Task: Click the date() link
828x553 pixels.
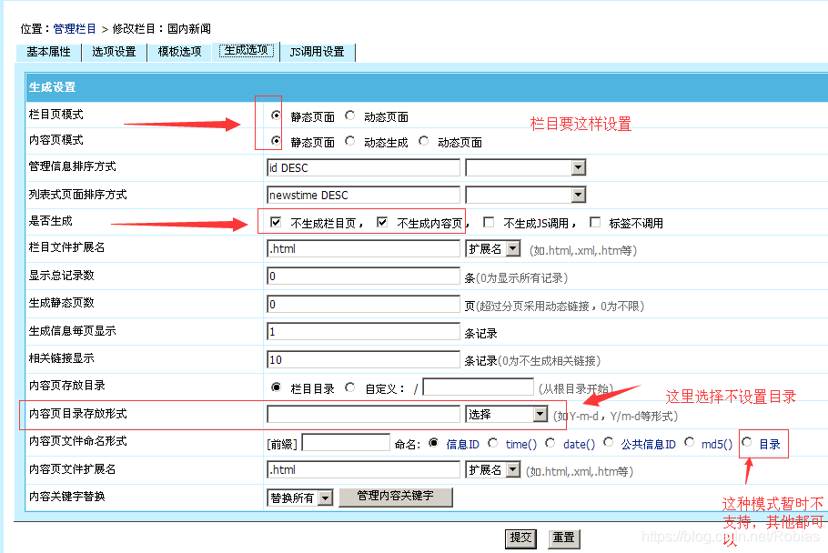Action: 580,444
